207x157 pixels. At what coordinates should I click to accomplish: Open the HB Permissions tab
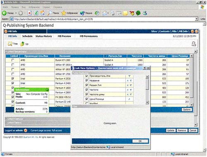89,36
